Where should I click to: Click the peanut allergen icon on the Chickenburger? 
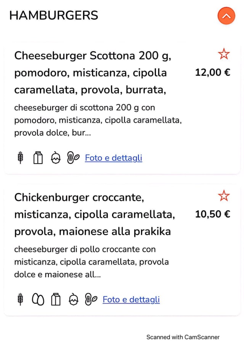click(x=90, y=299)
